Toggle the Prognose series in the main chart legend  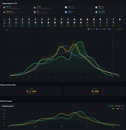tap(91, 29)
